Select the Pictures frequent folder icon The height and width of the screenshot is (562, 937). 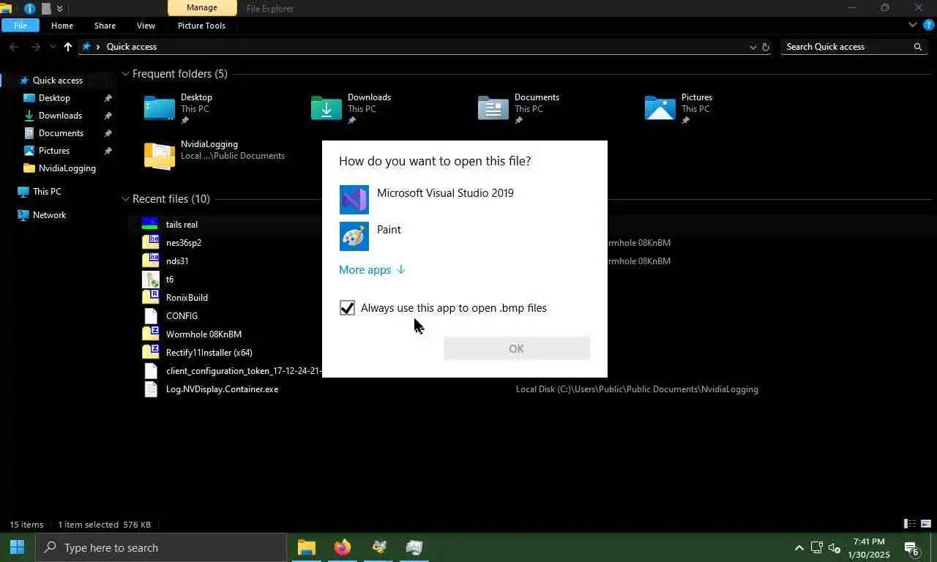(660, 108)
